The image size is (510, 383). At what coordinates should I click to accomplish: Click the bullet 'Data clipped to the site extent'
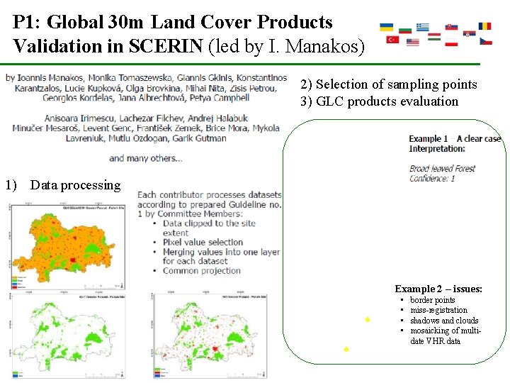[x=209, y=228]
